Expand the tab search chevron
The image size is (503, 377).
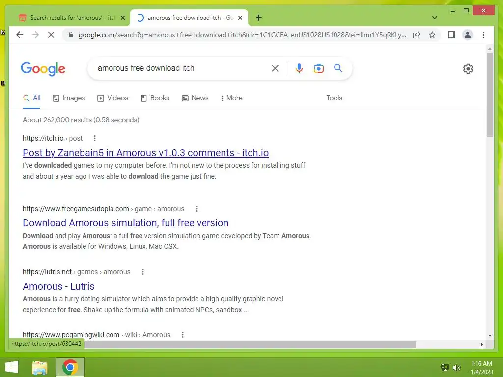[434, 18]
